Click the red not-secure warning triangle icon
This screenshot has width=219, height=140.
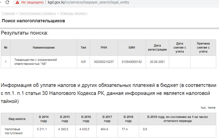coord(17,2)
